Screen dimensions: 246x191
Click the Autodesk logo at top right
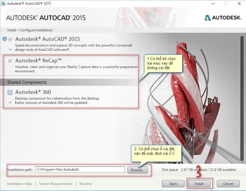tap(223, 18)
